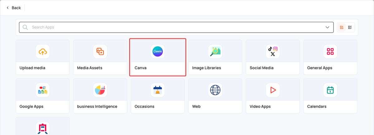Open the Video Apps play icon
This screenshot has width=374, height=135.
coord(273,90)
